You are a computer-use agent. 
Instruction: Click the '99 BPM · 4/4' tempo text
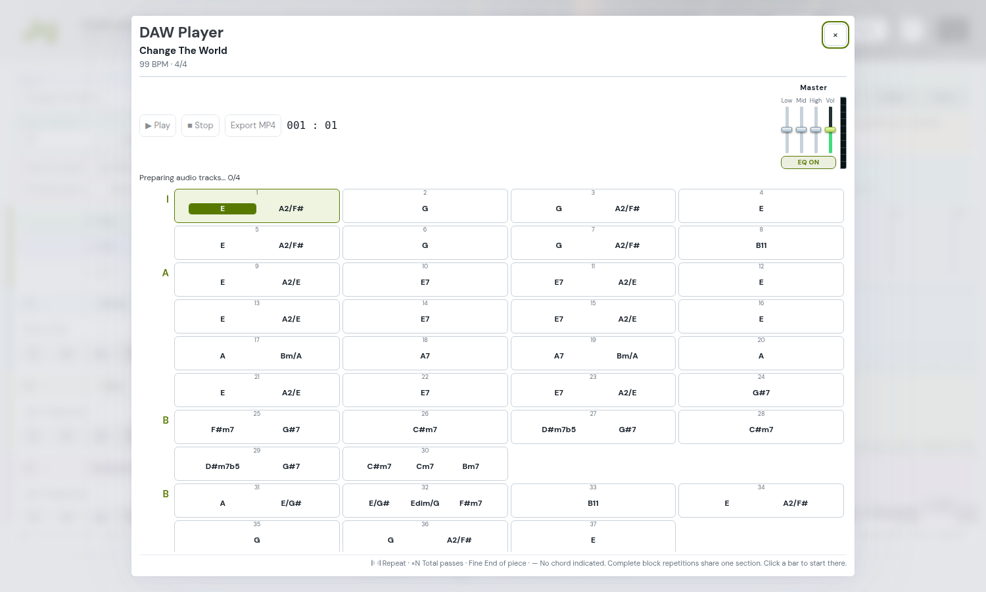point(163,64)
